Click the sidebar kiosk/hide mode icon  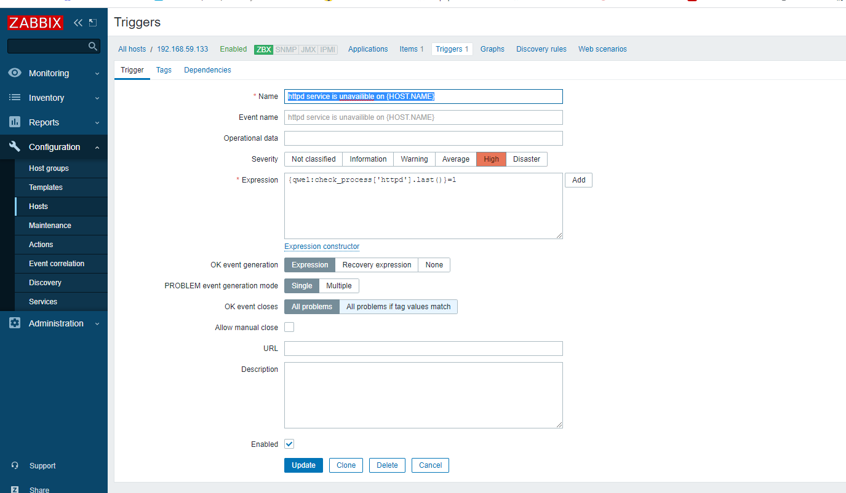[x=93, y=23]
